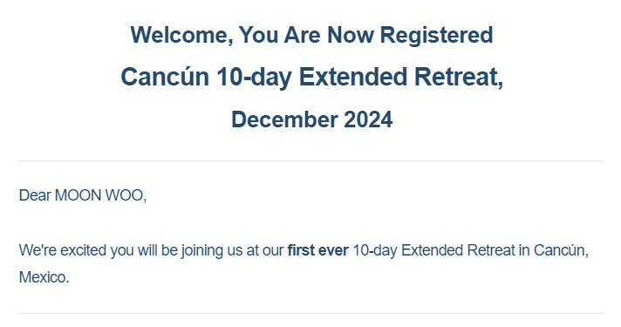This screenshot has width=621, height=327.
Task: Click the "Welcome, You Are Now Registered" heading
Action: (311, 35)
